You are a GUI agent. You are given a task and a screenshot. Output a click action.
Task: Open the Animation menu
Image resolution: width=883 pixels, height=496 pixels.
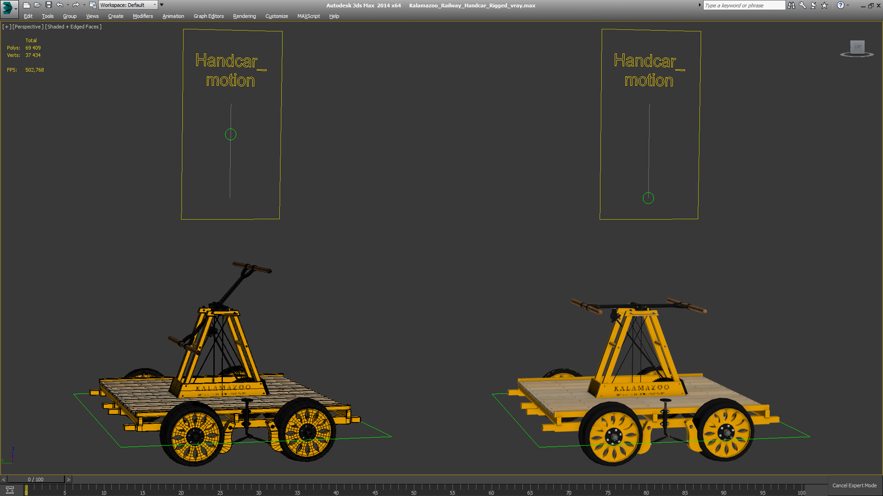click(x=173, y=16)
